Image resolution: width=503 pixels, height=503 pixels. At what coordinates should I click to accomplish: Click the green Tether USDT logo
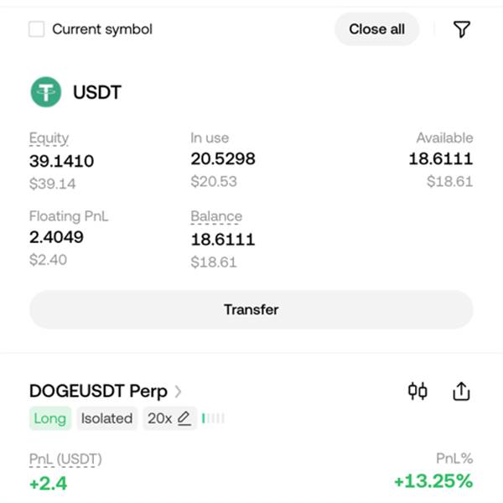tap(46, 91)
